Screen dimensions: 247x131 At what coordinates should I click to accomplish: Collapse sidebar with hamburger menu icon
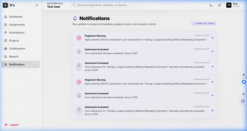tap(36, 5)
